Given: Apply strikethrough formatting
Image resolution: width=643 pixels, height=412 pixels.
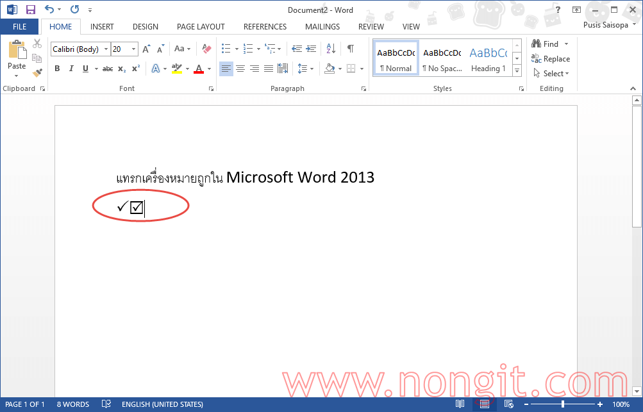Looking at the screenshot, I should pos(108,69).
